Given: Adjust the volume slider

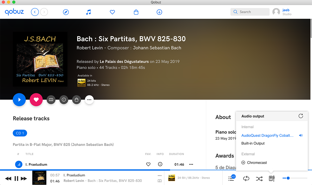Looking at the screenshot, I should coord(295,178).
